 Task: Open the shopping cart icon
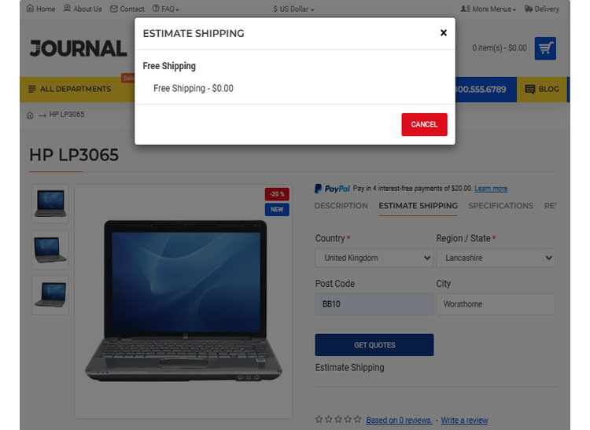[x=545, y=48]
